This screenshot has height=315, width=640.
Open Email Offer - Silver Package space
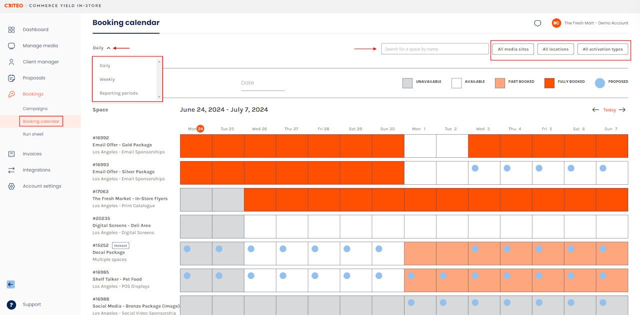123,172
